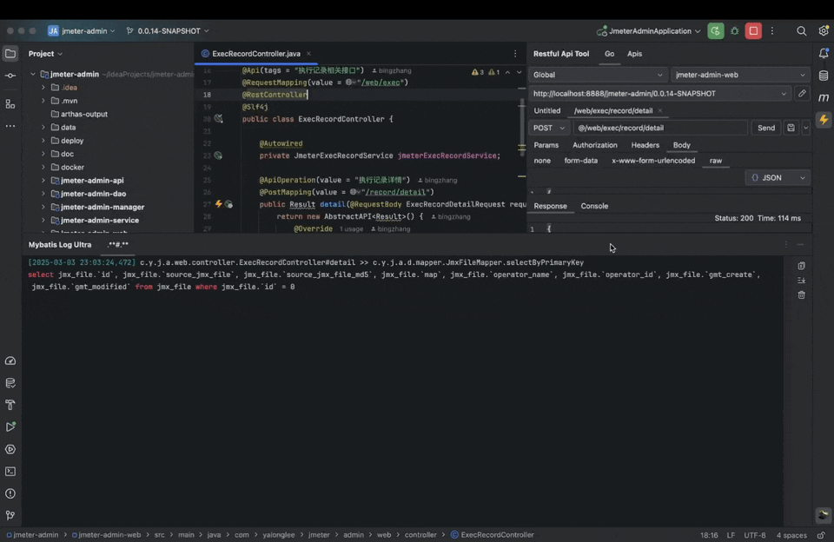Open the Database tool window icon

[x=824, y=75]
